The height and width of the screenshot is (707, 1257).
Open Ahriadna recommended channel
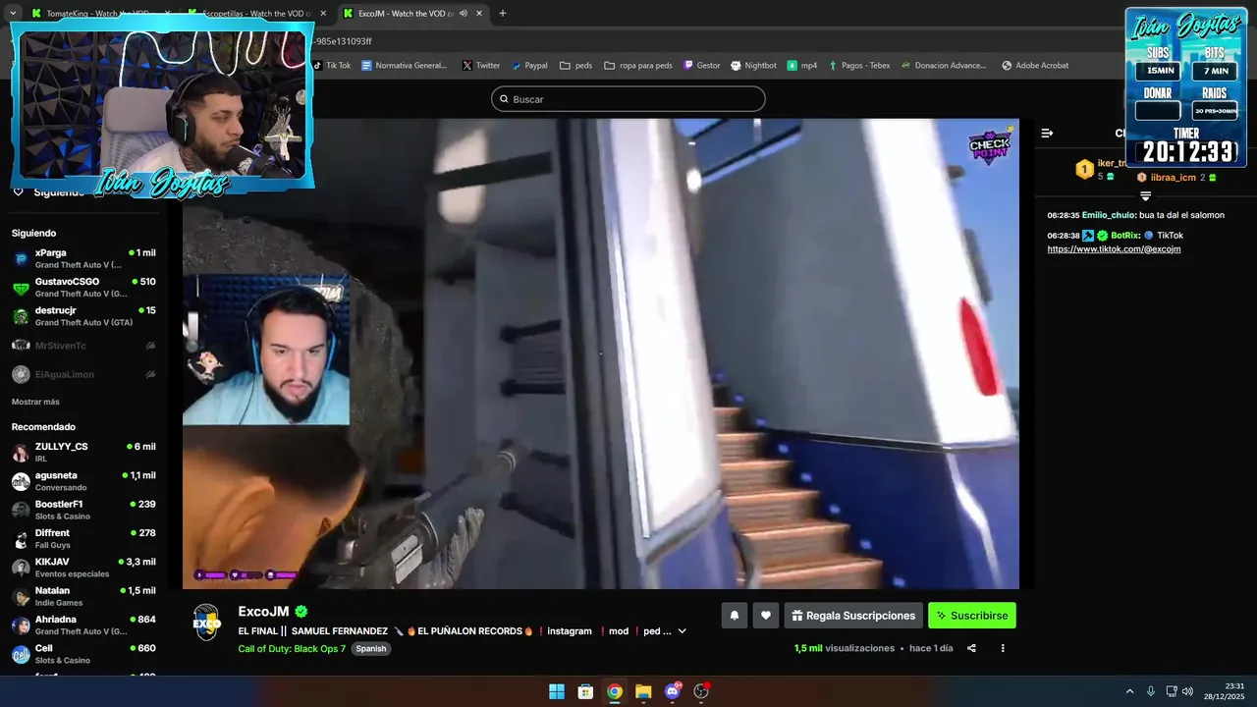(x=83, y=625)
